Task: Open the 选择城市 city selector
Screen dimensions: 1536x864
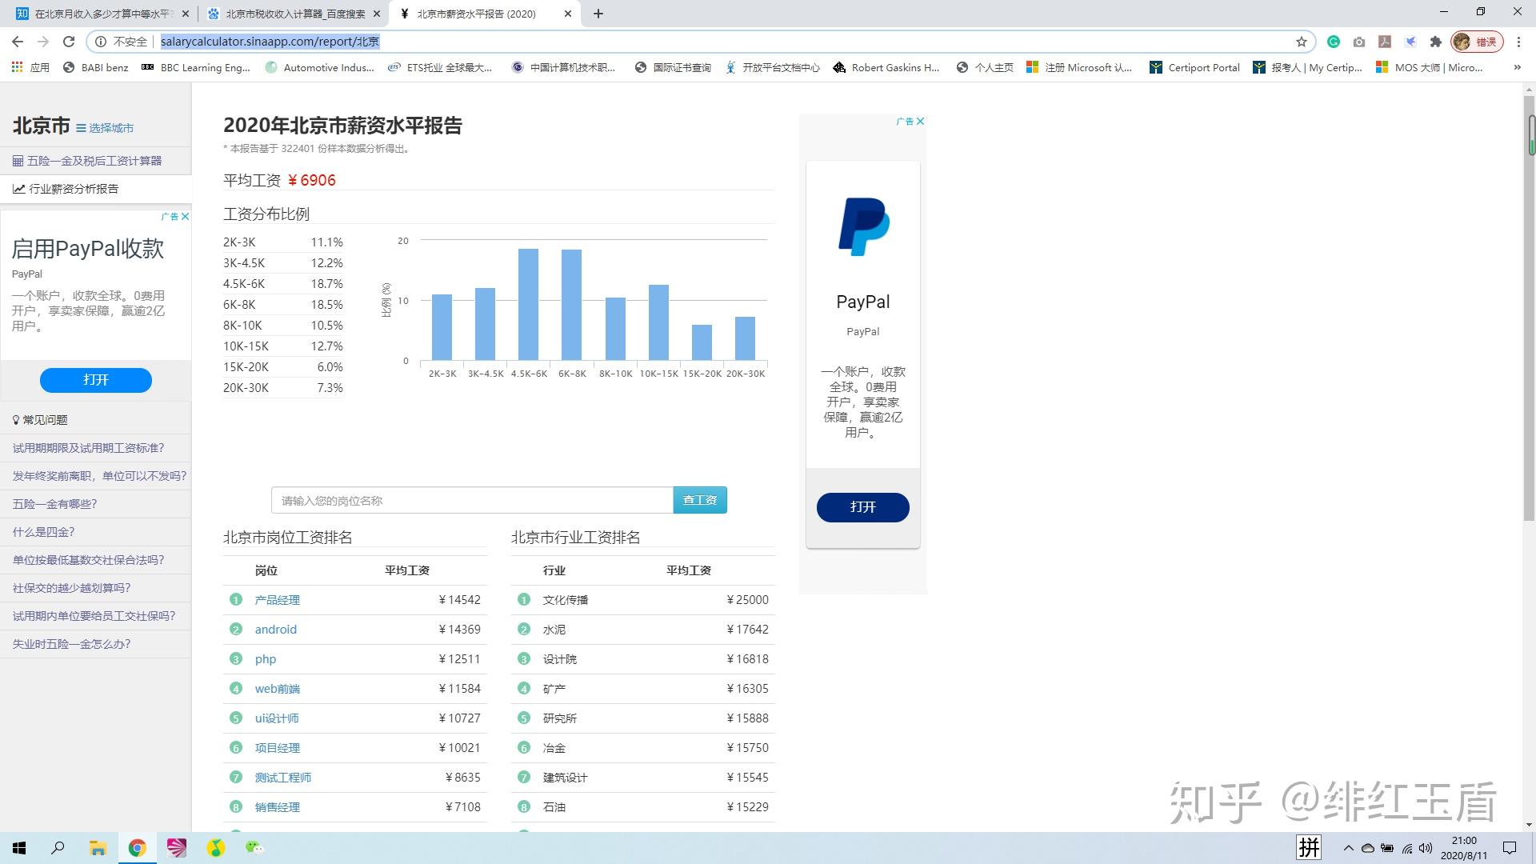Action: pos(105,128)
